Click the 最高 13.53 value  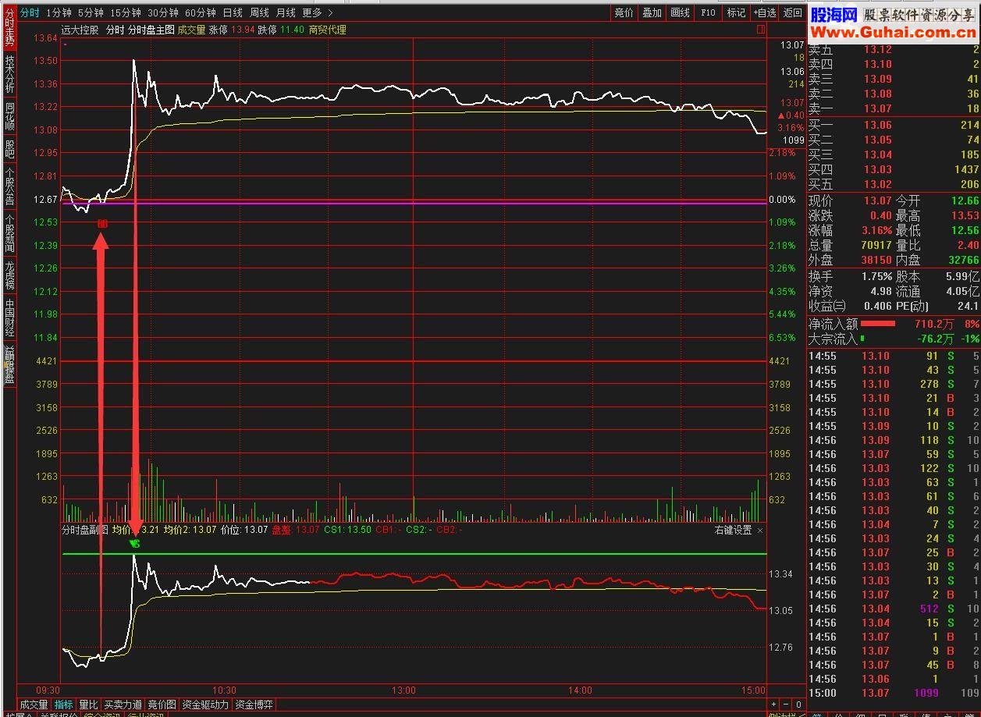tap(964, 215)
